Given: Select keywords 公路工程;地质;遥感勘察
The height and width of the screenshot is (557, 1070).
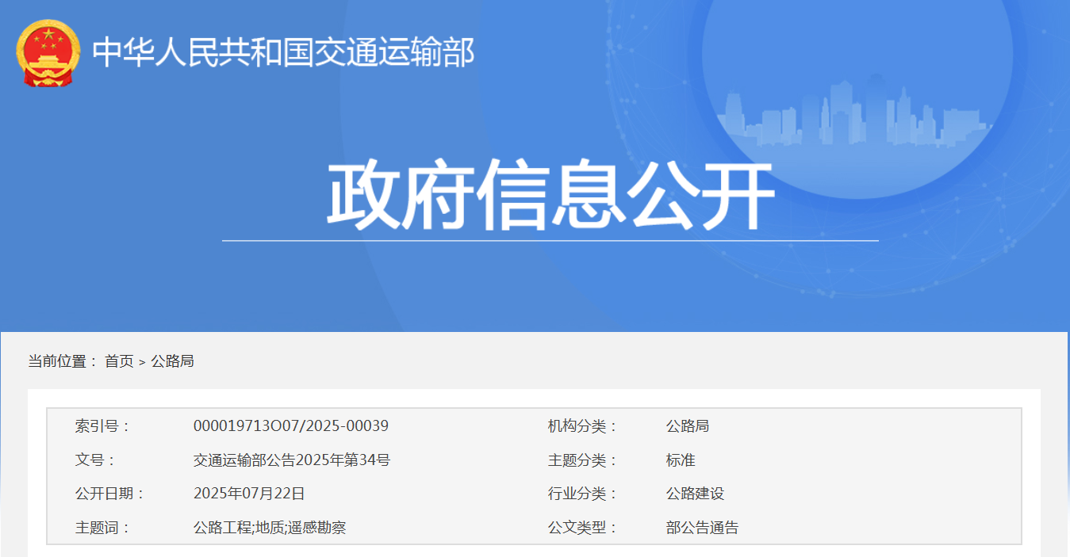Looking at the screenshot, I should click(x=270, y=528).
